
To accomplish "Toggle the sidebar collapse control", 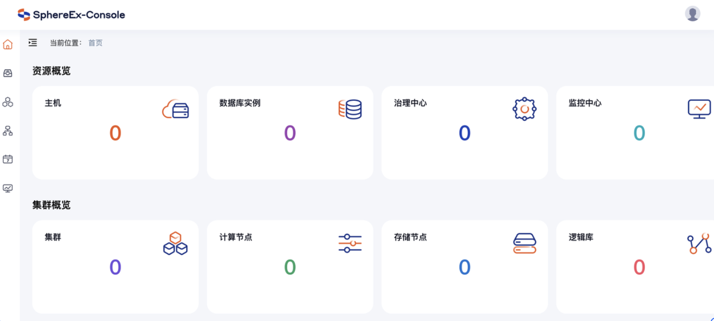I will pyautogui.click(x=32, y=42).
